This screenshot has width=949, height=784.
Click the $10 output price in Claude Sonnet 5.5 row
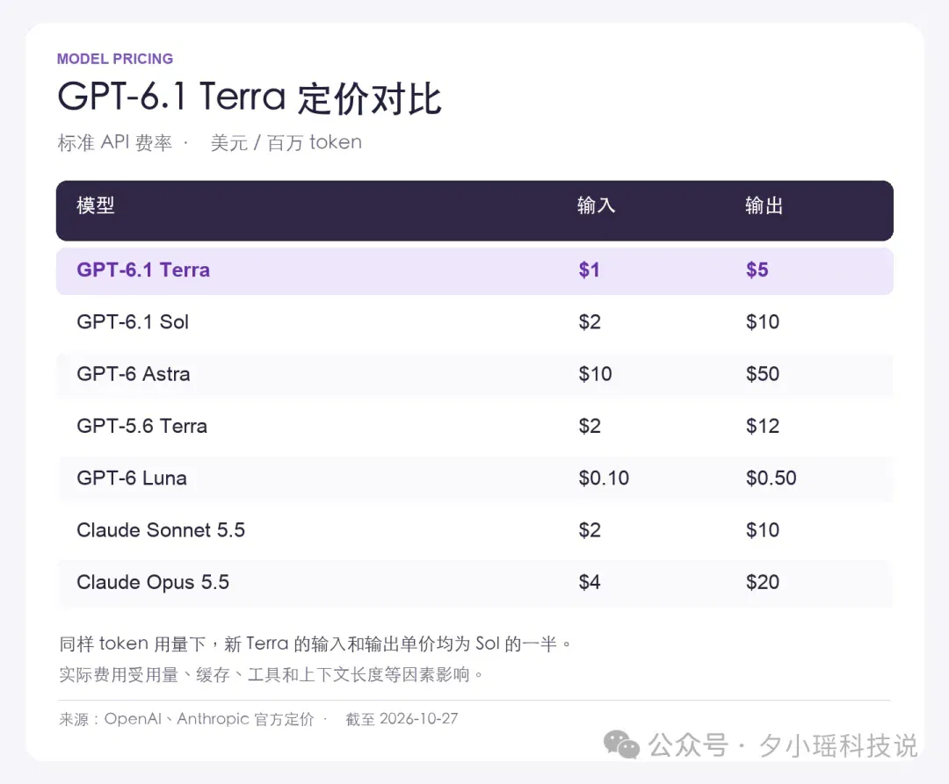tap(763, 529)
